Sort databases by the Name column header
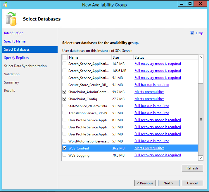Screen dimensions: 209x192 pos(89,57)
